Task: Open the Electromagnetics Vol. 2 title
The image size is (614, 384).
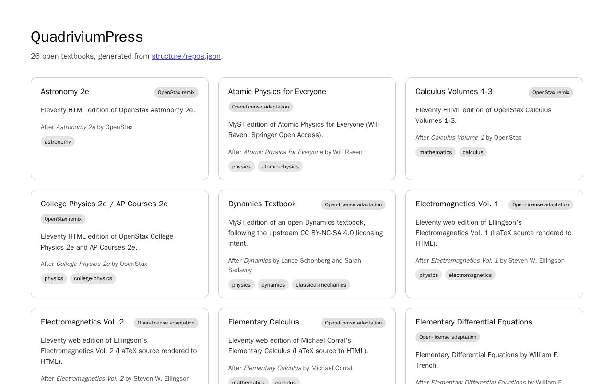Action: tap(83, 322)
